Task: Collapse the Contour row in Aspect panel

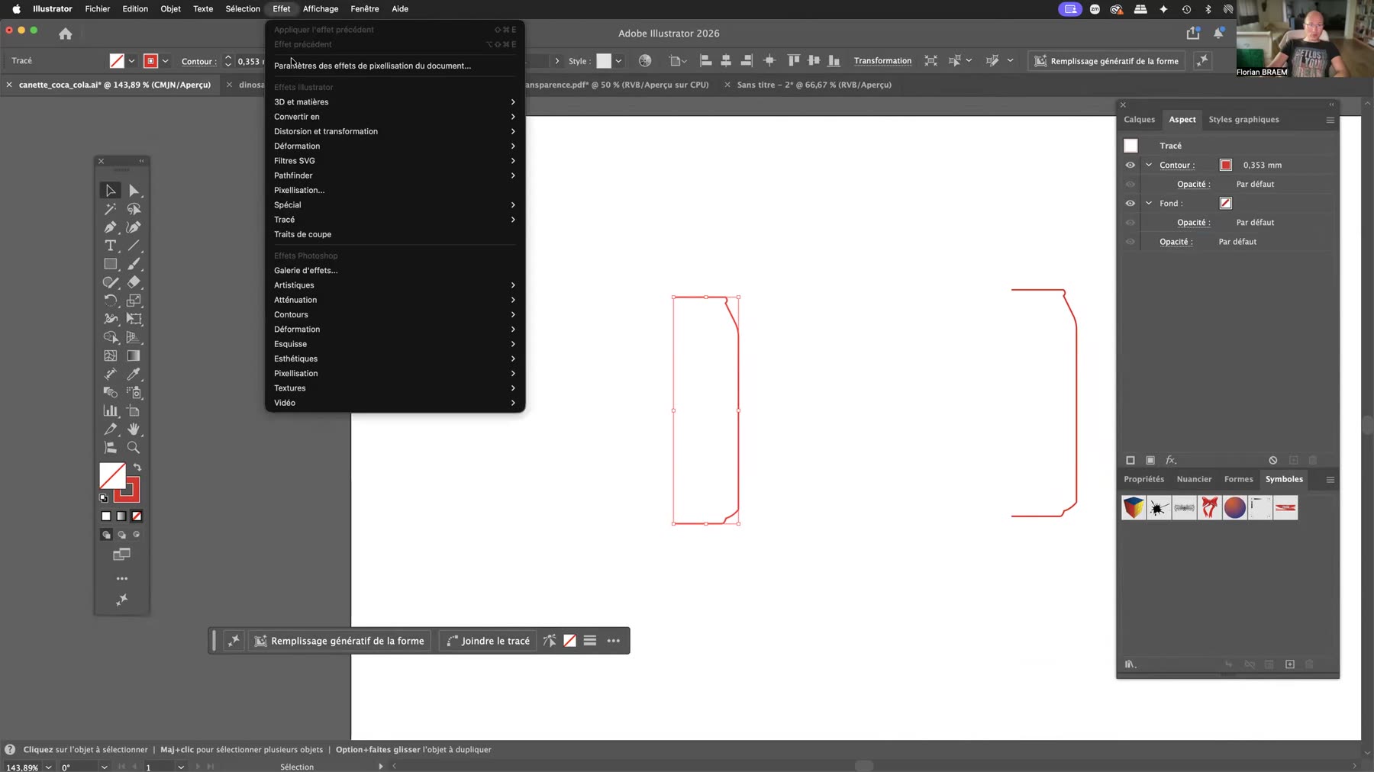Action: 1149,165
